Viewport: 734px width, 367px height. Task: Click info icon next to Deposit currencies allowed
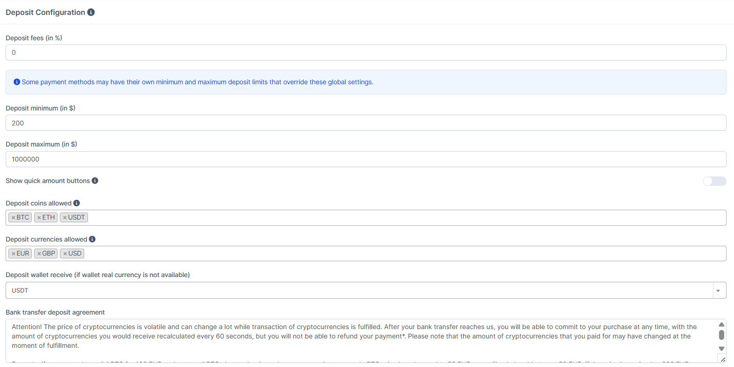[x=92, y=239]
